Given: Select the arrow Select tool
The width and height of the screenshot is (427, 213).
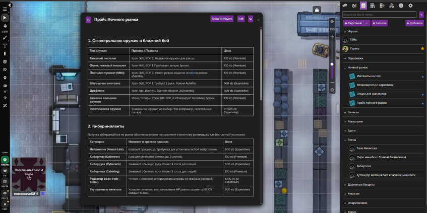Looking at the screenshot, I should [x=5, y=18].
